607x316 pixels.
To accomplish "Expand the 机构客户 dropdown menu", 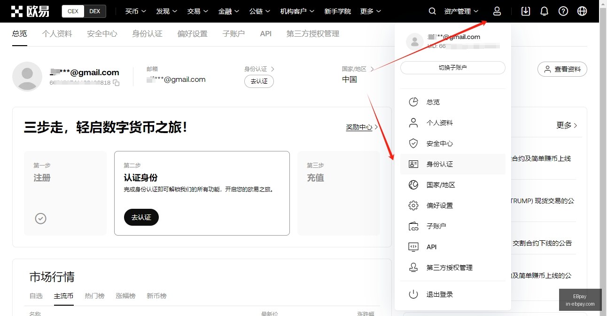I will point(297,11).
